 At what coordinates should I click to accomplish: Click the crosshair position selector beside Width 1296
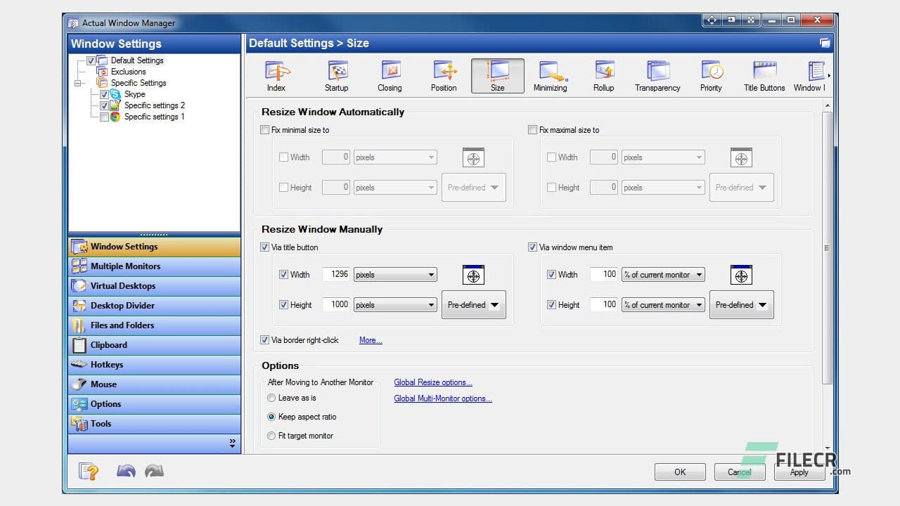click(472, 275)
